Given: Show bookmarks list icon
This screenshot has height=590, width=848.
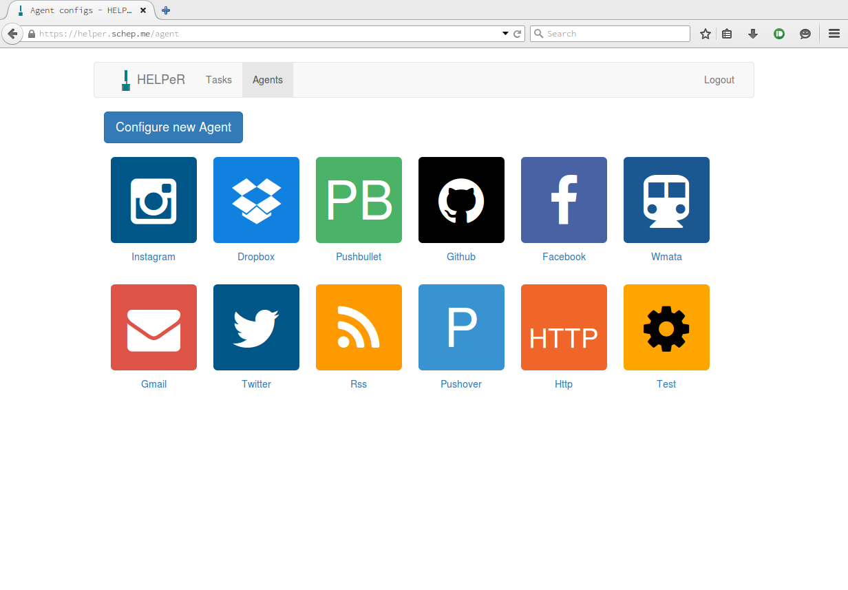Looking at the screenshot, I should point(727,34).
